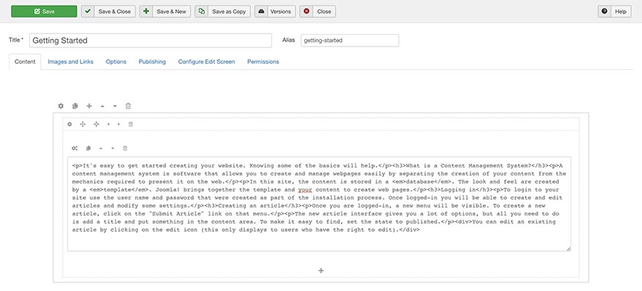Open the Help button
This screenshot has height=291, width=642.
click(614, 12)
